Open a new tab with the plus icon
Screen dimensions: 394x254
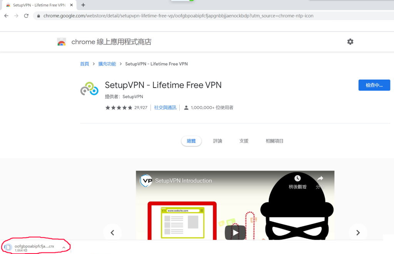click(83, 5)
